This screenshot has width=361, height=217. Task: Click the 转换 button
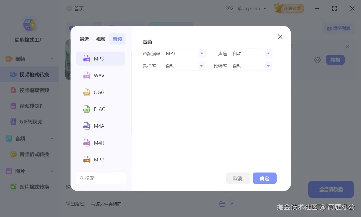[x=335, y=60]
